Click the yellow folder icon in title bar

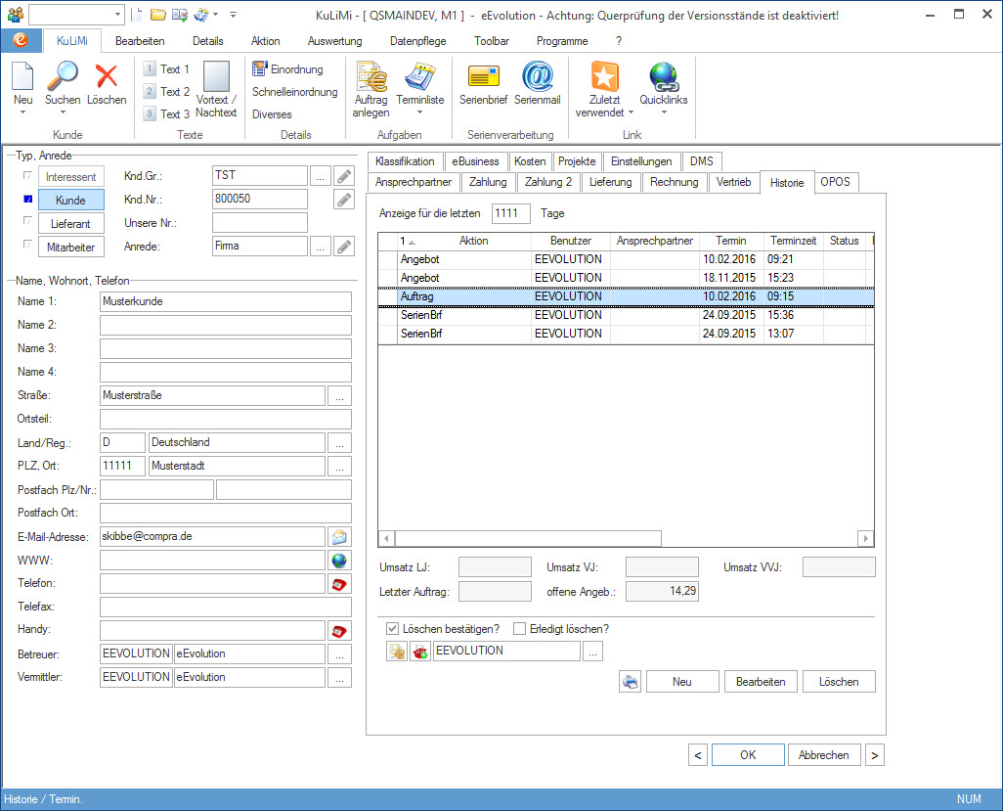click(x=158, y=15)
